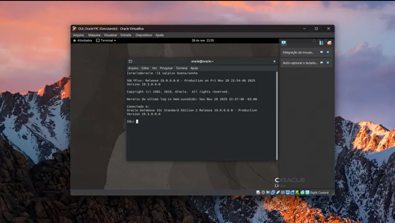This screenshot has width=395, height=223.
Task: Click at the SQL> prompt in terminal
Action: coord(137,122)
